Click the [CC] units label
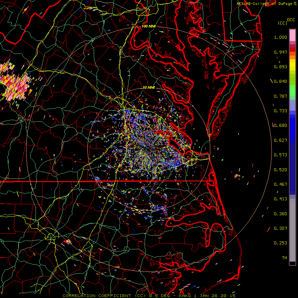 (x=282, y=23)
